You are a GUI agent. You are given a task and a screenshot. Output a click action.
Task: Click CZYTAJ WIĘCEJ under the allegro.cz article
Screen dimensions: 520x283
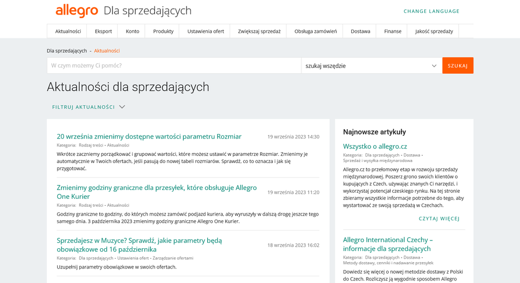439,219
